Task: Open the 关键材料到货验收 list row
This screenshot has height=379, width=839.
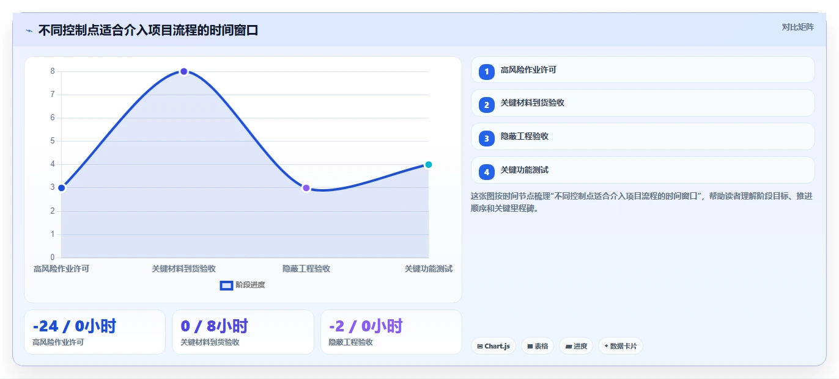Action: coord(643,103)
